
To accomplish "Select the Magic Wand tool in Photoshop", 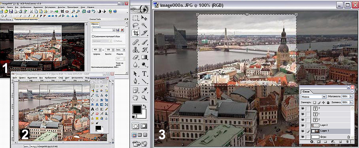I will coord(144,25).
